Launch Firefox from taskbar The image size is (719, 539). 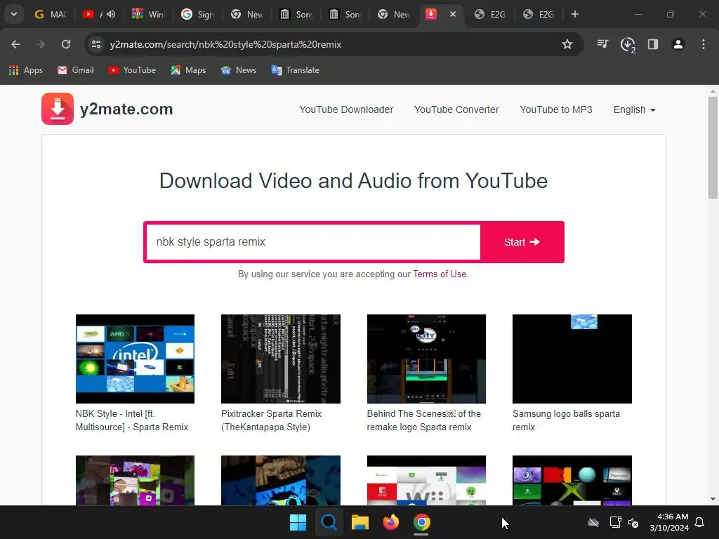point(390,522)
